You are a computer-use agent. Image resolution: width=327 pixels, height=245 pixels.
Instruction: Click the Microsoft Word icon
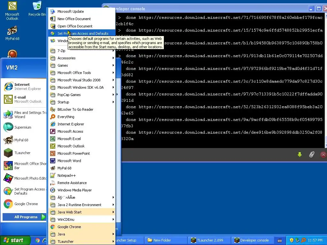coord(53,161)
